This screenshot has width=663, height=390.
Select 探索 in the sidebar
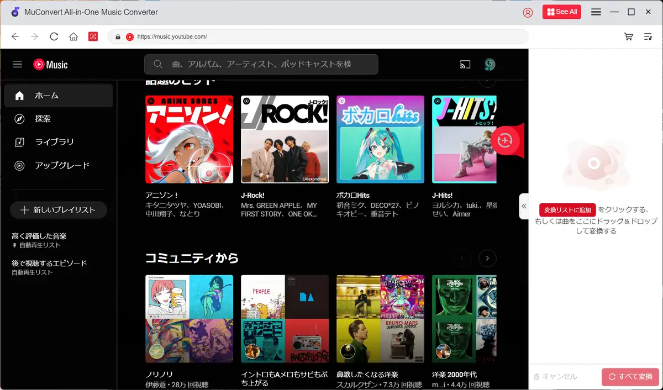[59, 119]
